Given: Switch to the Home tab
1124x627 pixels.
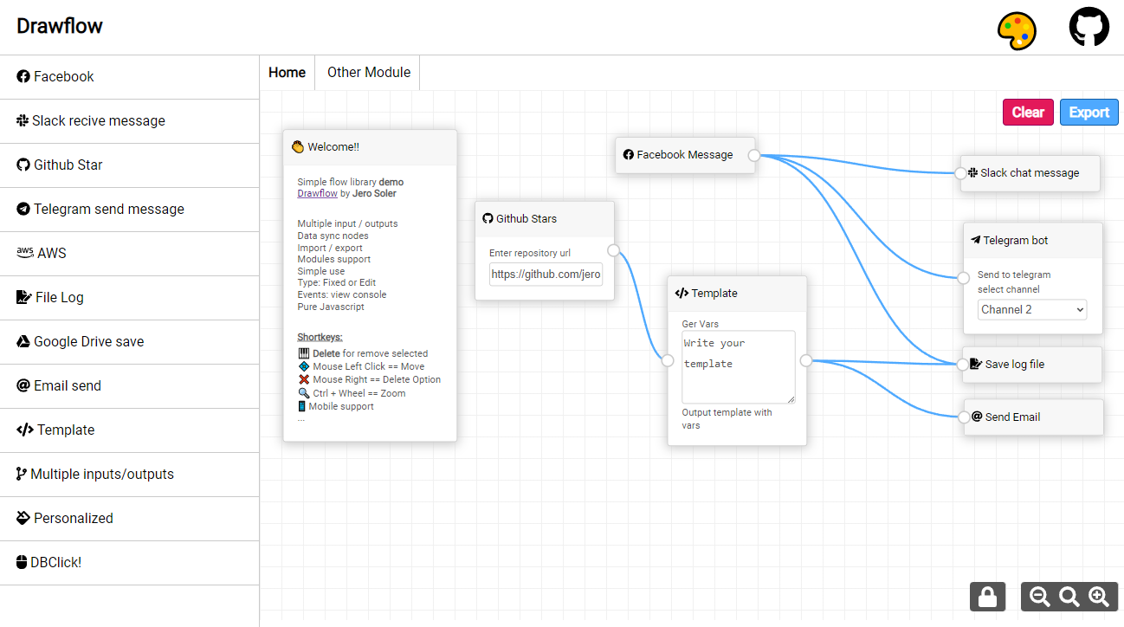Looking at the screenshot, I should 287,73.
